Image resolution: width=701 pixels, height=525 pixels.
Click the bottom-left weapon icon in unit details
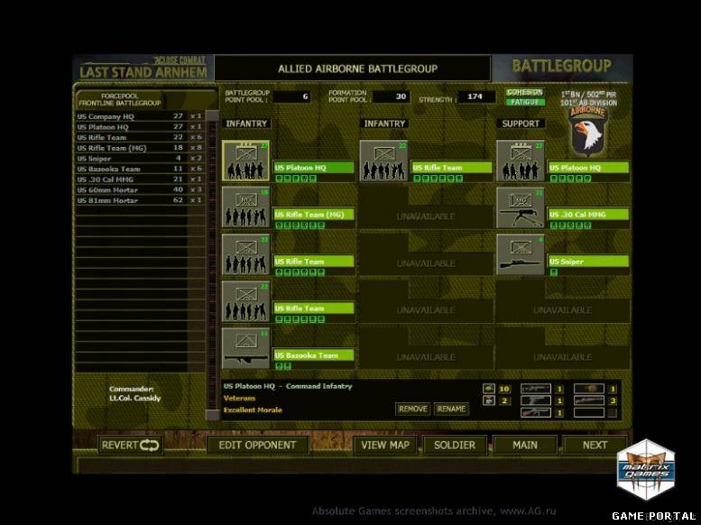(x=536, y=413)
